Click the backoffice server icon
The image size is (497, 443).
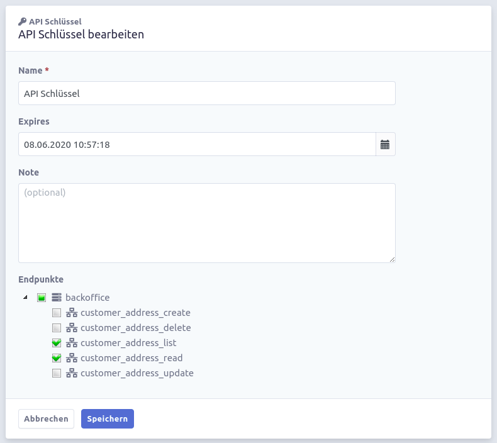57,298
